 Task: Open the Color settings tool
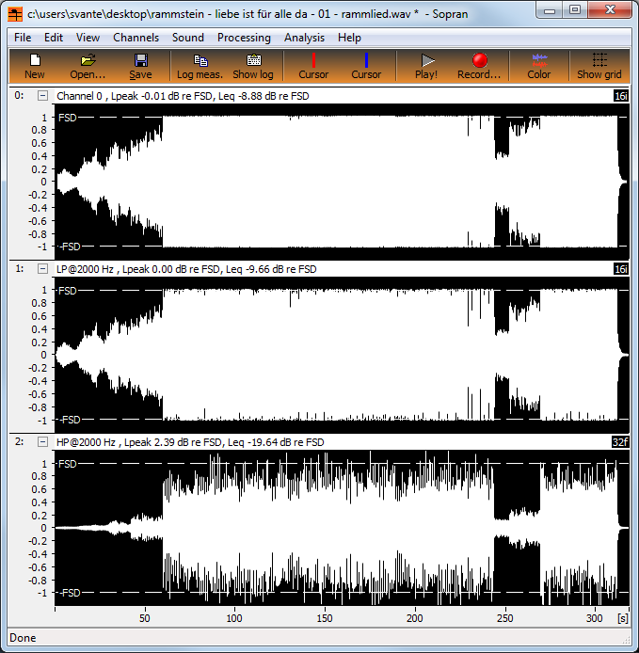click(x=539, y=66)
